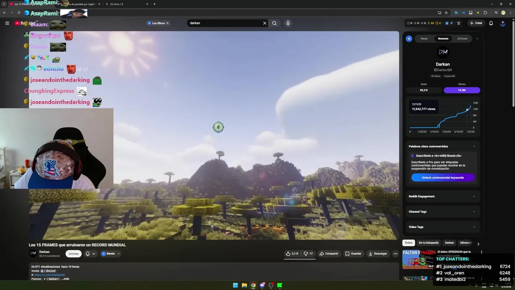Clear the search box with the X
515x290 pixels.
point(264,23)
